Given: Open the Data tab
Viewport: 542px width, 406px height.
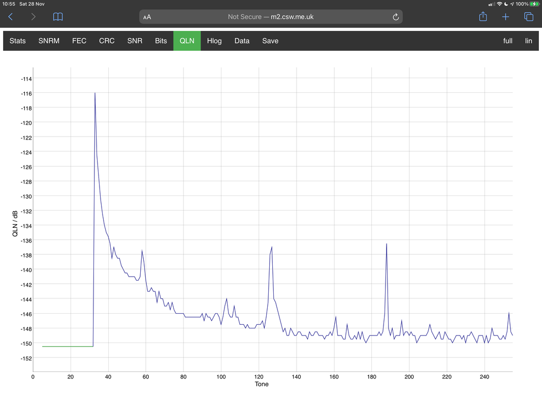Looking at the screenshot, I should click(x=242, y=41).
